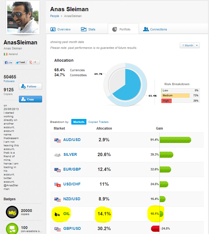The height and width of the screenshot is (234, 209).
Task: Click the Overview profile card icon
Action: pos(53,29)
